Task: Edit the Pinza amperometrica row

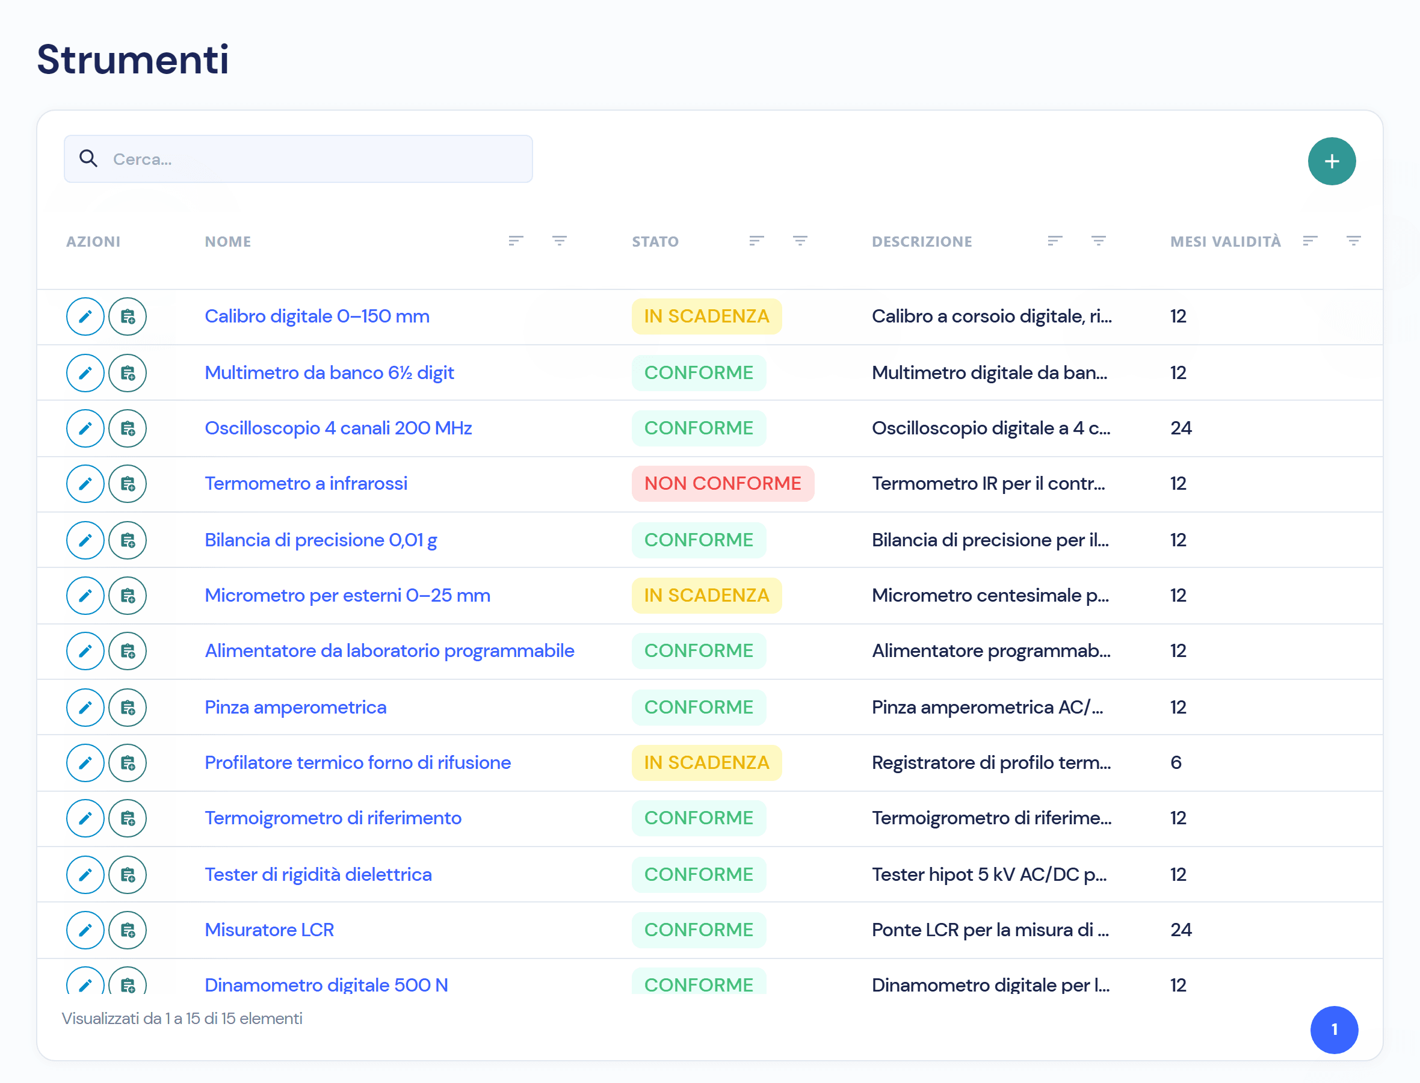Action: pos(85,707)
